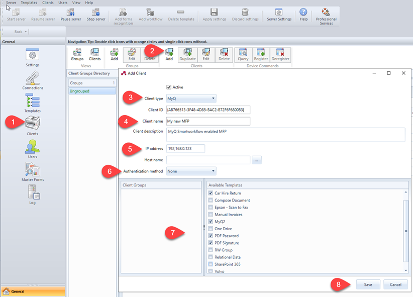Click the Professional Services icon

[326, 15]
